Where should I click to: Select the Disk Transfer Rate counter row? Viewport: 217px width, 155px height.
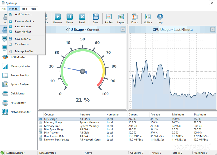pos(127,136)
